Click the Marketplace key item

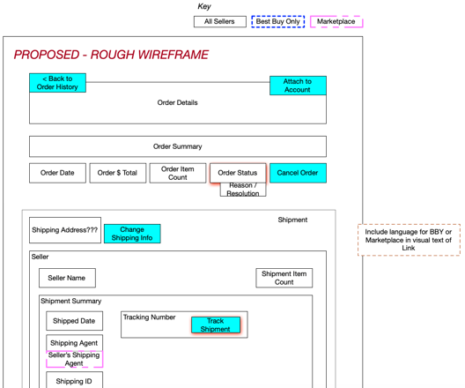pos(336,22)
